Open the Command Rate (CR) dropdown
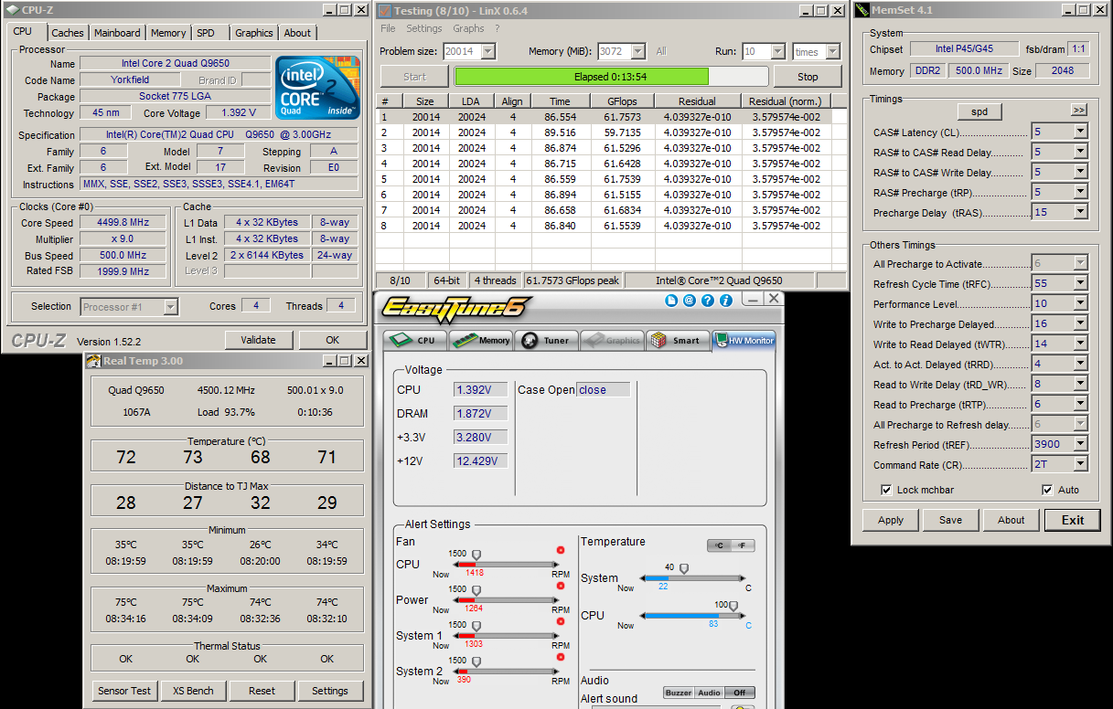This screenshot has width=1113, height=709. click(1080, 464)
